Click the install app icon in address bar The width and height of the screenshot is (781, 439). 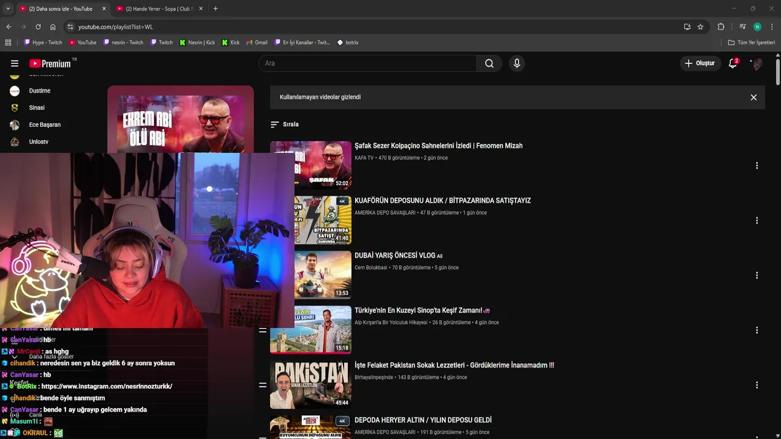click(687, 27)
